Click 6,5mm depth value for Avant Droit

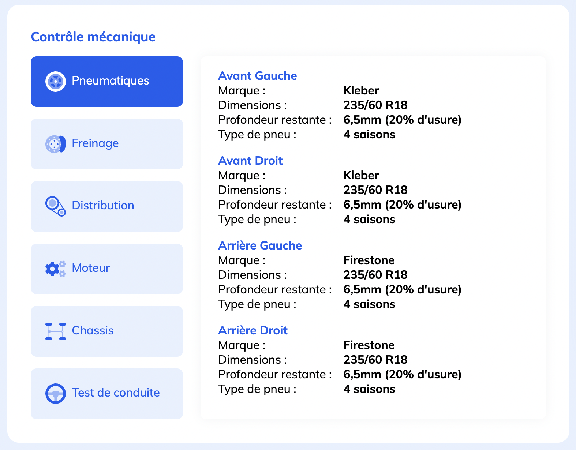403,205
